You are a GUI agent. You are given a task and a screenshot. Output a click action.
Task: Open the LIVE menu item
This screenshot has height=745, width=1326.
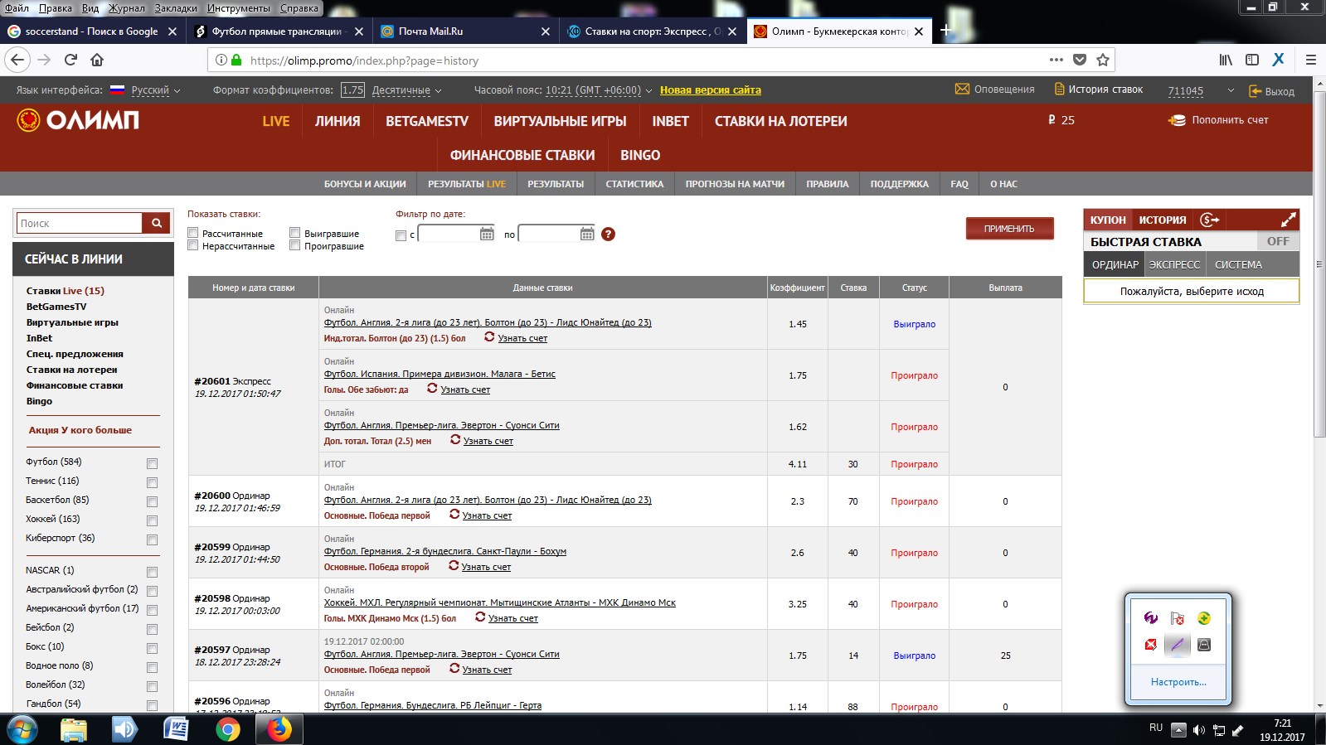coord(276,121)
